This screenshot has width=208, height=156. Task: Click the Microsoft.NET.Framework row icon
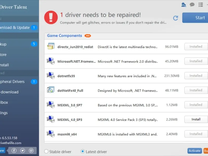point(51,61)
